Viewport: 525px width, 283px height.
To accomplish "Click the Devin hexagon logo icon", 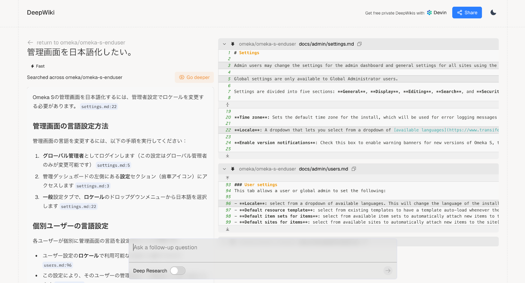I will (429, 13).
